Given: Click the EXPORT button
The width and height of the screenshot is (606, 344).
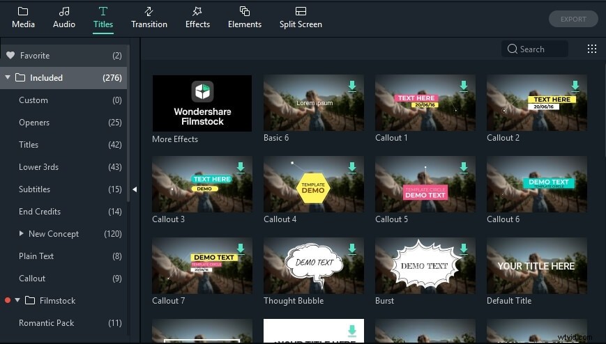Looking at the screenshot, I should (573, 19).
